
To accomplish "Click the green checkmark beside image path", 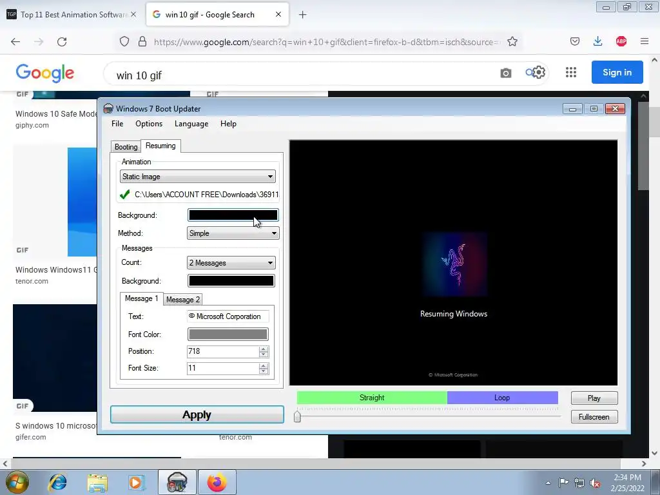I will 124,195.
